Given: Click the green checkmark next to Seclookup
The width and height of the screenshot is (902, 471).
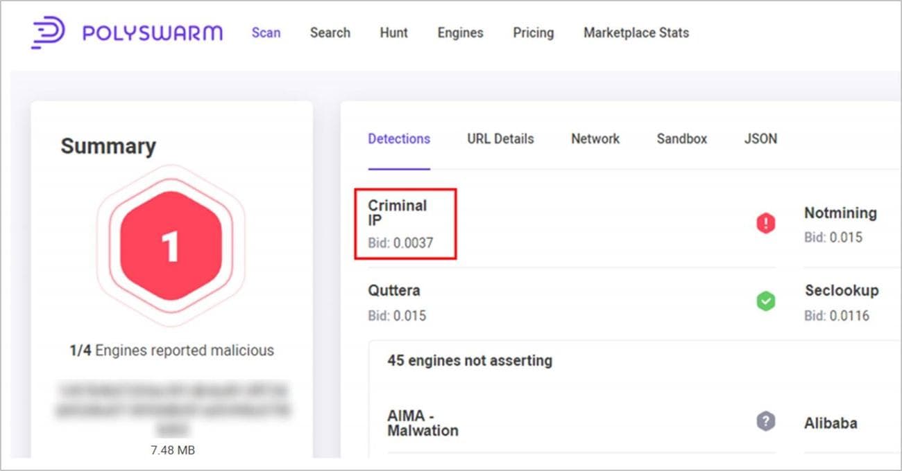Looking at the screenshot, I should (765, 301).
